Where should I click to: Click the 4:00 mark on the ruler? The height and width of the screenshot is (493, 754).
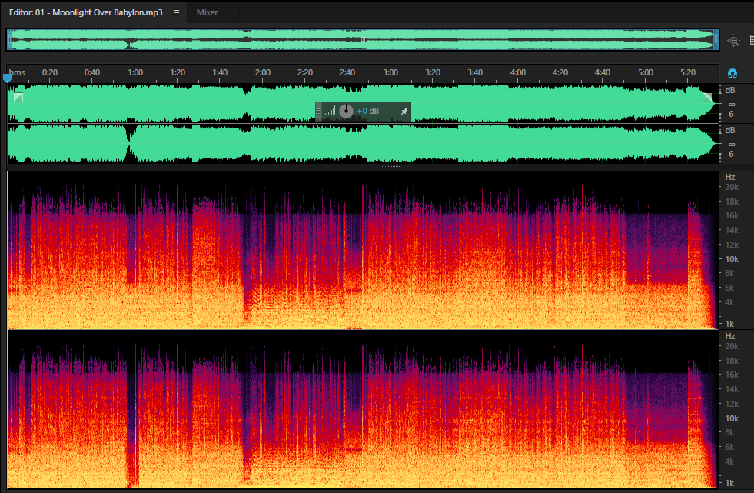click(517, 72)
